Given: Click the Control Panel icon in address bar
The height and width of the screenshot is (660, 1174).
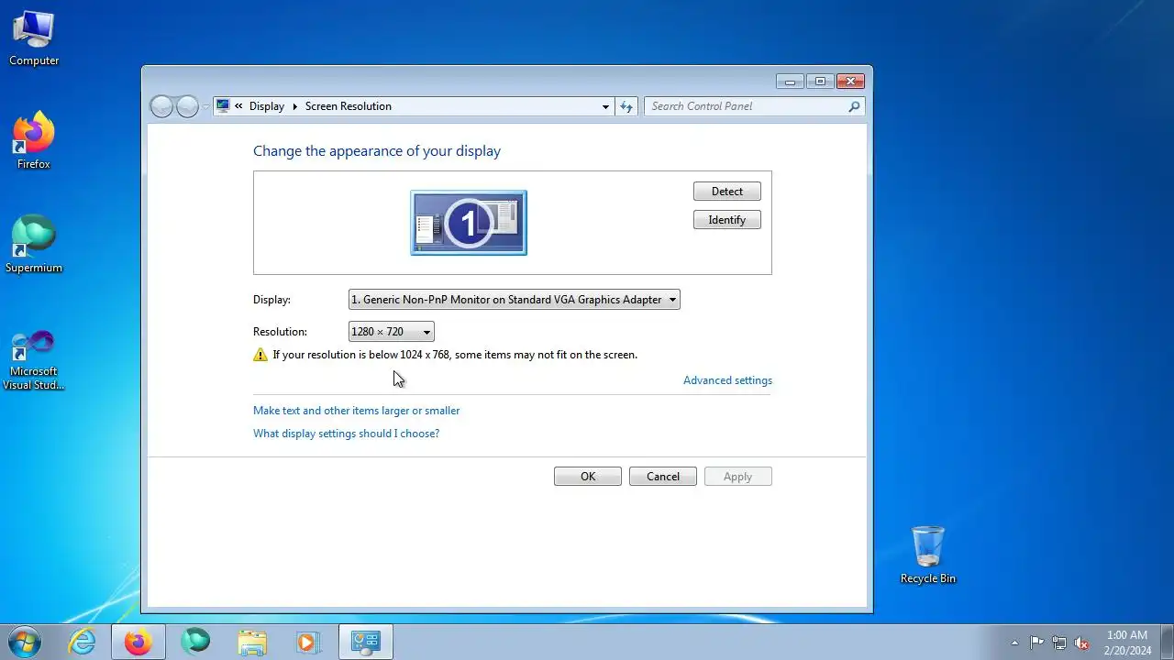Looking at the screenshot, I should pyautogui.click(x=223, y=106).
